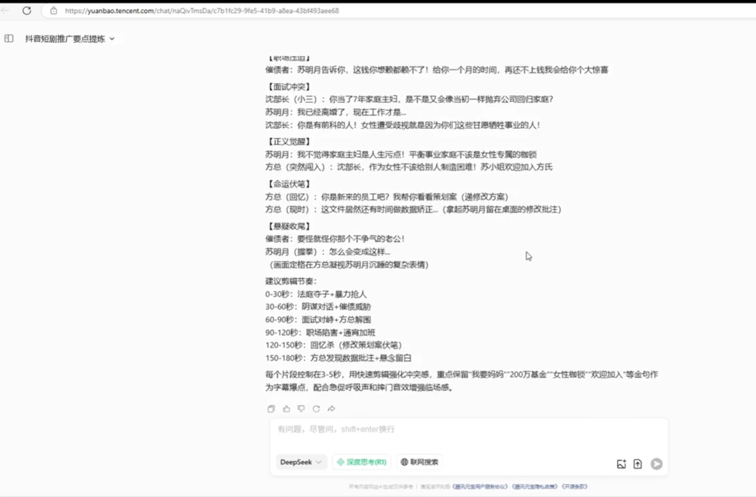Click the thumbs down icon
The width and height of the screenshot is (756, 497).
coord(301,409)
